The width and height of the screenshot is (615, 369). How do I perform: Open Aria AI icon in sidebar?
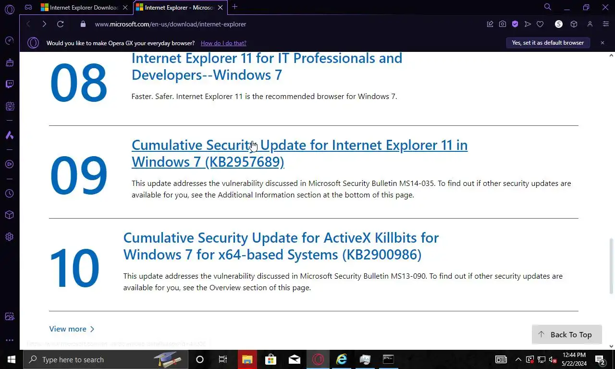pyautogui.click(x=9, y=135)
